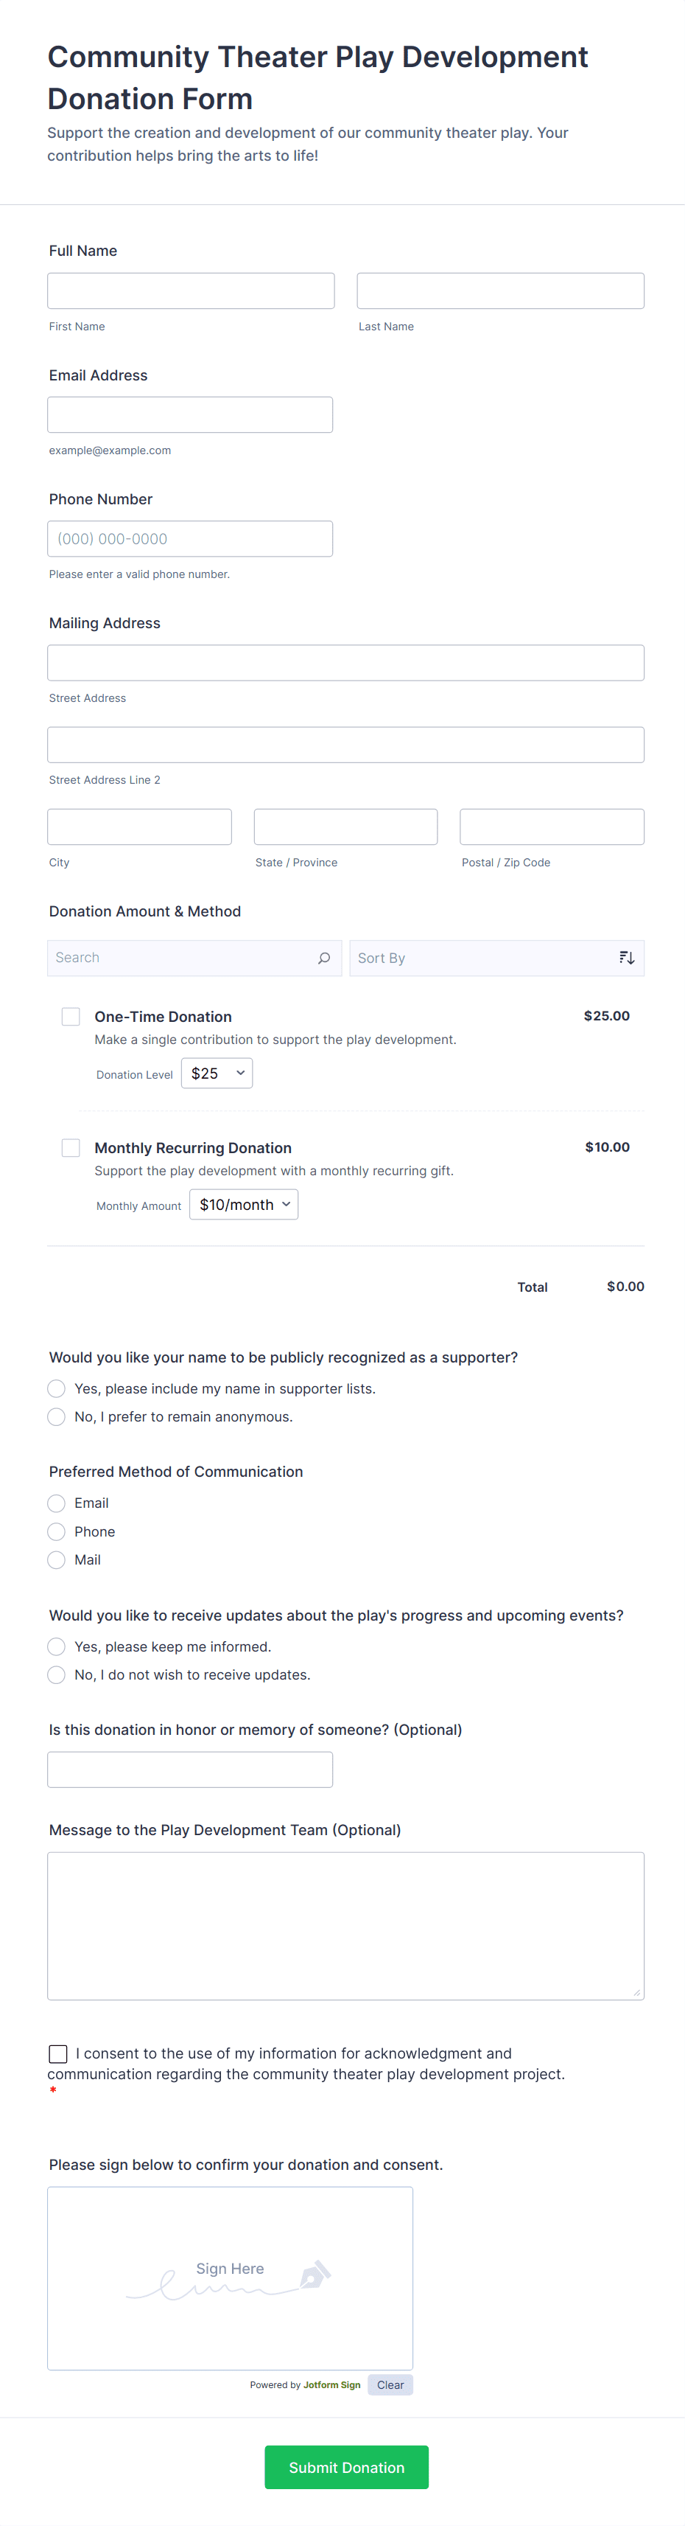Open the Jotform Sign link
The width and height of the screenshot is (685, 2526).
[x=331, y=2384]
